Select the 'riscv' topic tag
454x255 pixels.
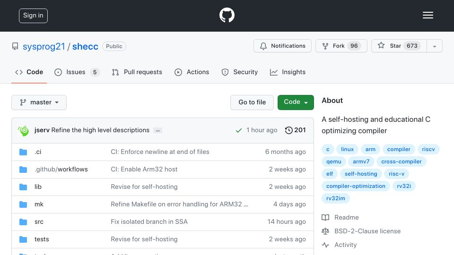(428, 149)
